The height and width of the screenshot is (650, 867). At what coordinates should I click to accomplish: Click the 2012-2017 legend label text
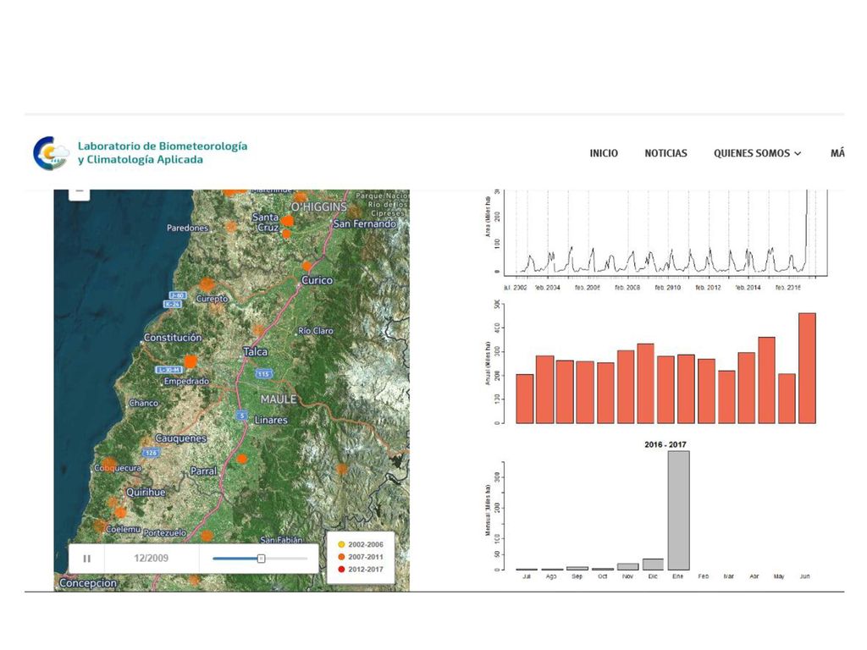(366, 570)
